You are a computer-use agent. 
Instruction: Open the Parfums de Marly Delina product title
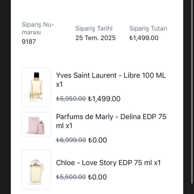click(111, 117)
